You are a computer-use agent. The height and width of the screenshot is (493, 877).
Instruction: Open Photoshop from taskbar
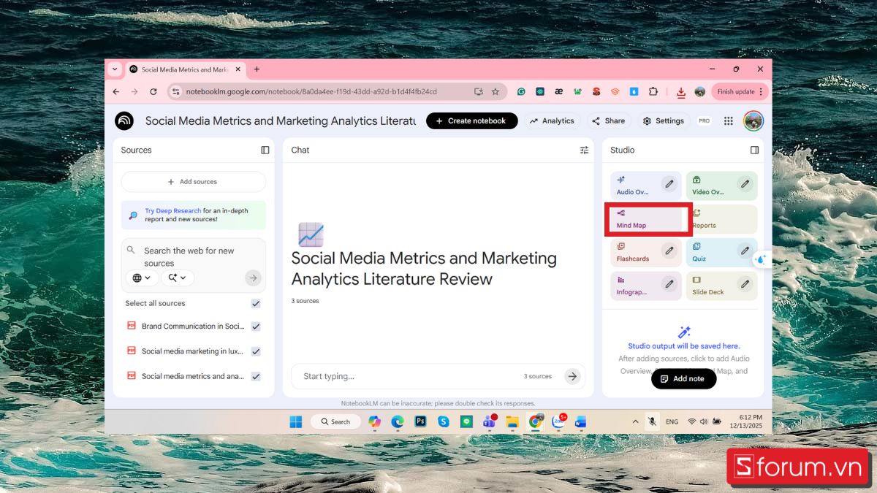[x=420, y=421]
